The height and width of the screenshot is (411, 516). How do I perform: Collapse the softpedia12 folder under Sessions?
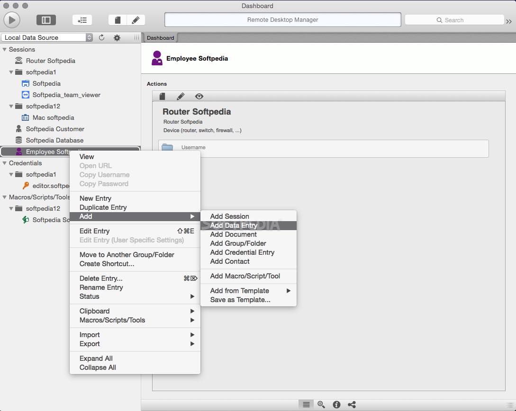pos(11,106)
